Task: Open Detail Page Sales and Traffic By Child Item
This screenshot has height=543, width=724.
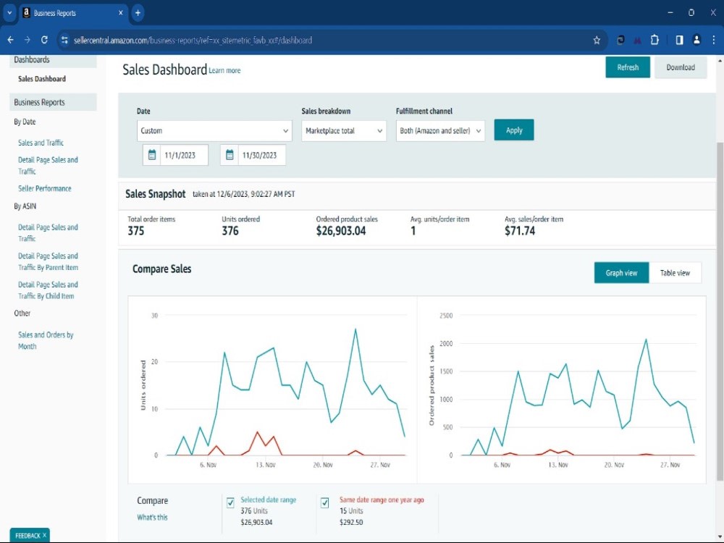Action: [x=48, y=290]
